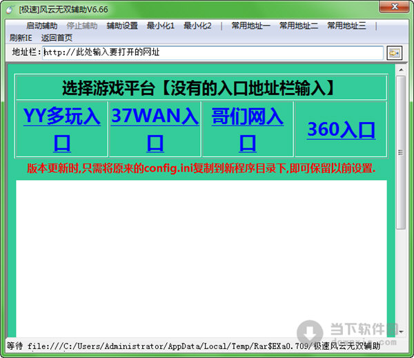Start the helper via 启动辅助

point(41,26)
